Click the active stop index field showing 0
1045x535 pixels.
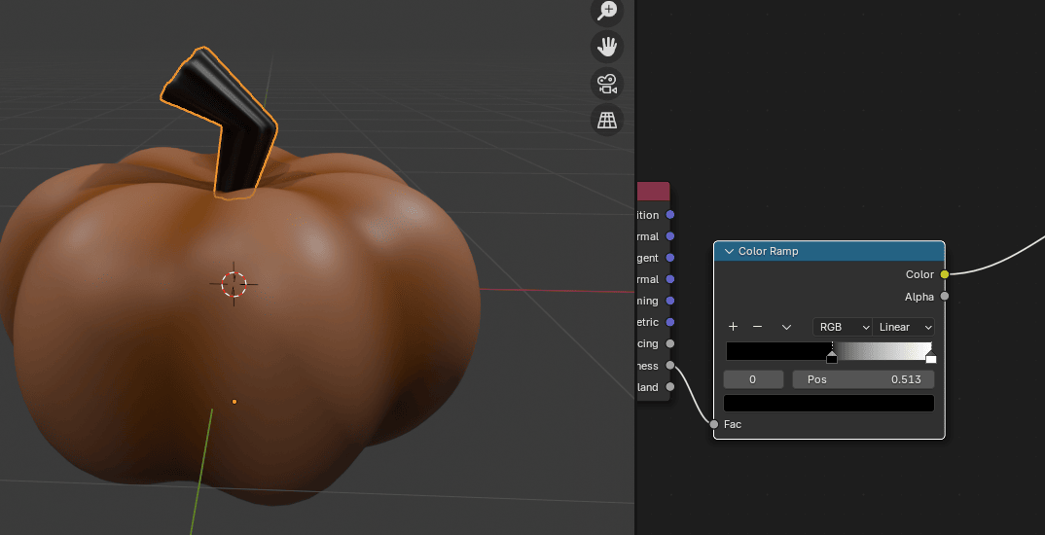(753, 379)
